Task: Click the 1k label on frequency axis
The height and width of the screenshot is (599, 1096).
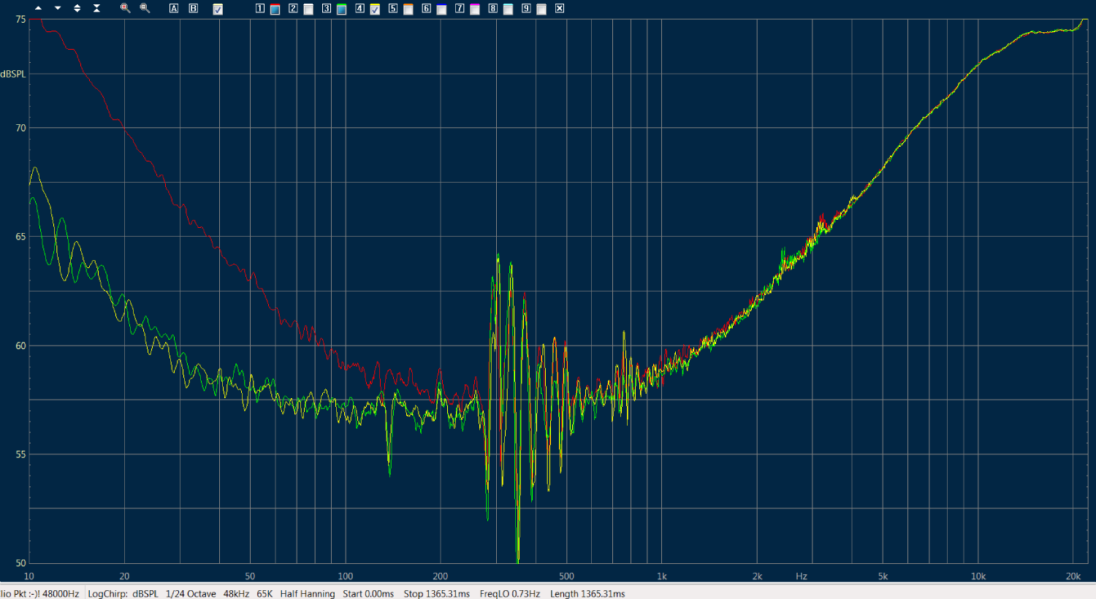Action: (x=662, y=576)
